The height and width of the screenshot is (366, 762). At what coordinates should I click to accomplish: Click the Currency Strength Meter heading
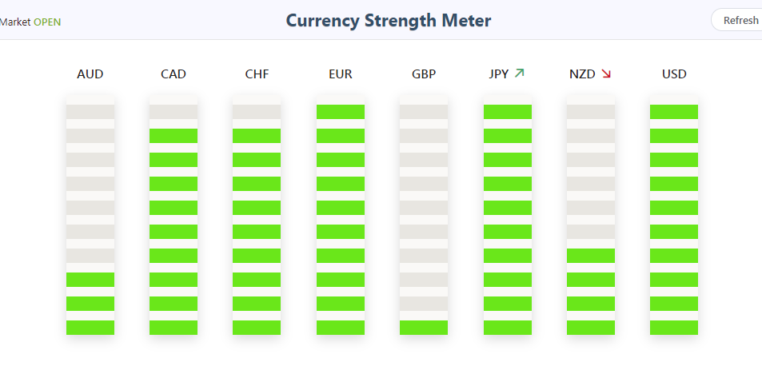tap(389, 21)
